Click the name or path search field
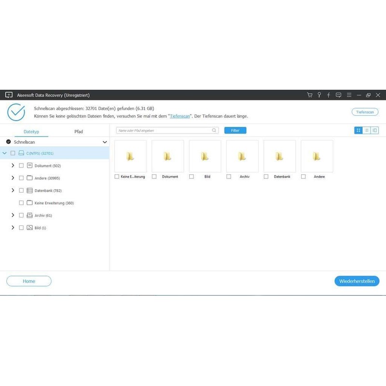 point(164,130)
